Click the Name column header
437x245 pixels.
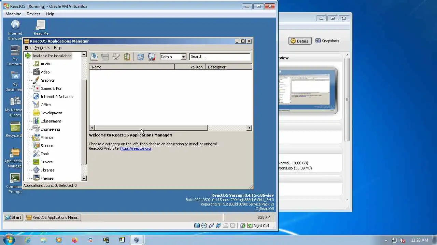coord(132,67)
